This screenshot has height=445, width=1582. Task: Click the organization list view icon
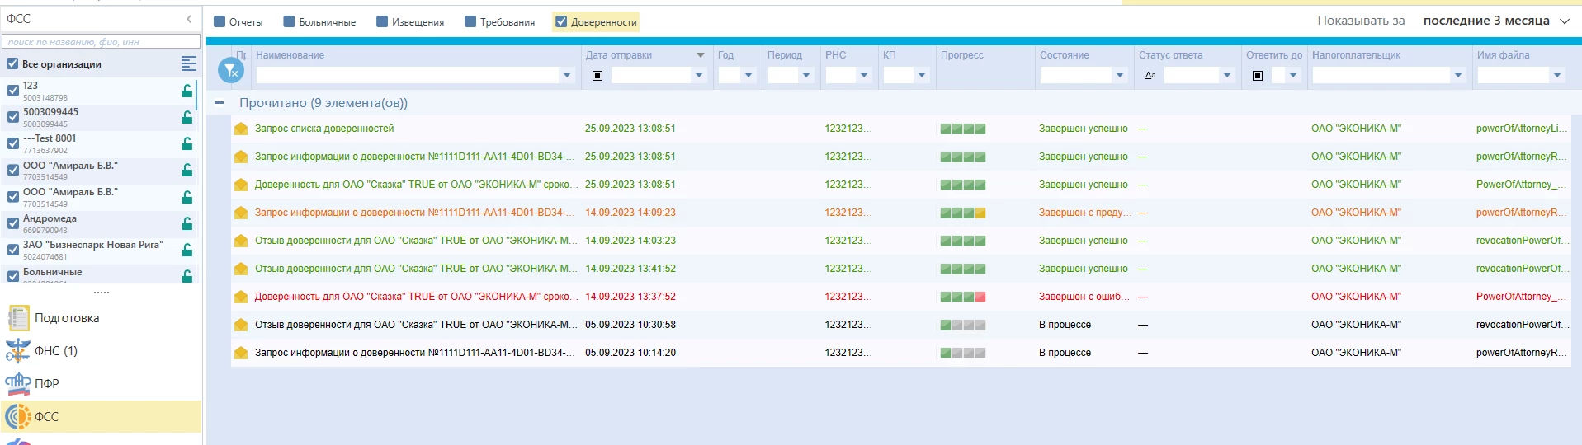pos(188,63)
